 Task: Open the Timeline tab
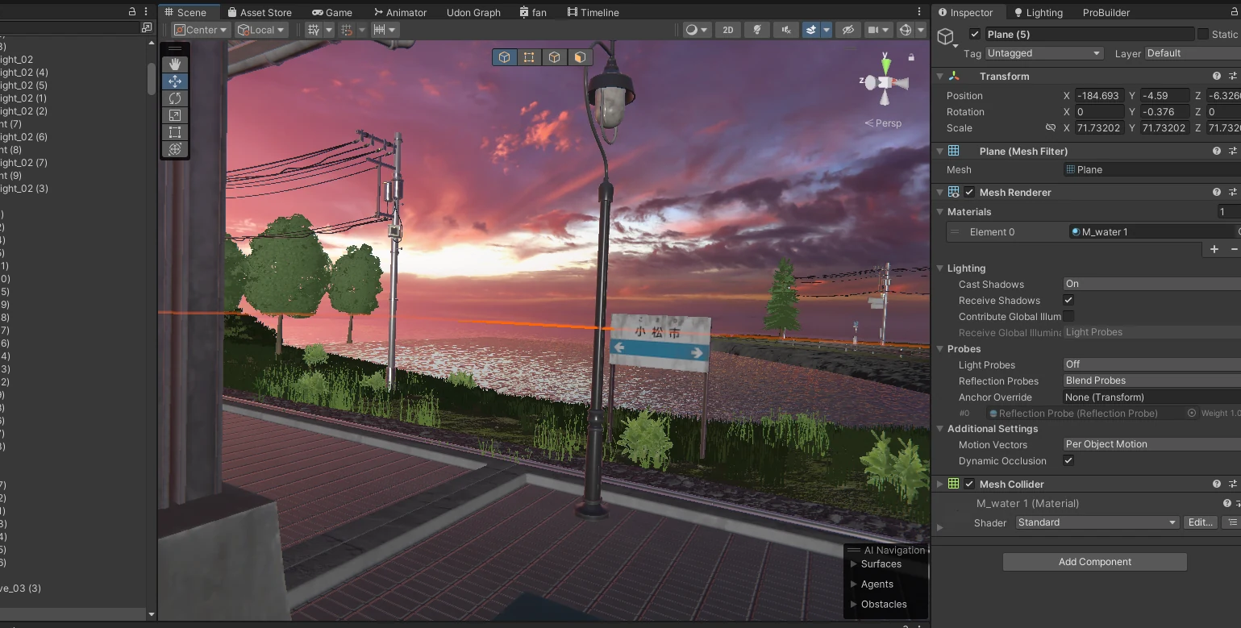[593, 12]
